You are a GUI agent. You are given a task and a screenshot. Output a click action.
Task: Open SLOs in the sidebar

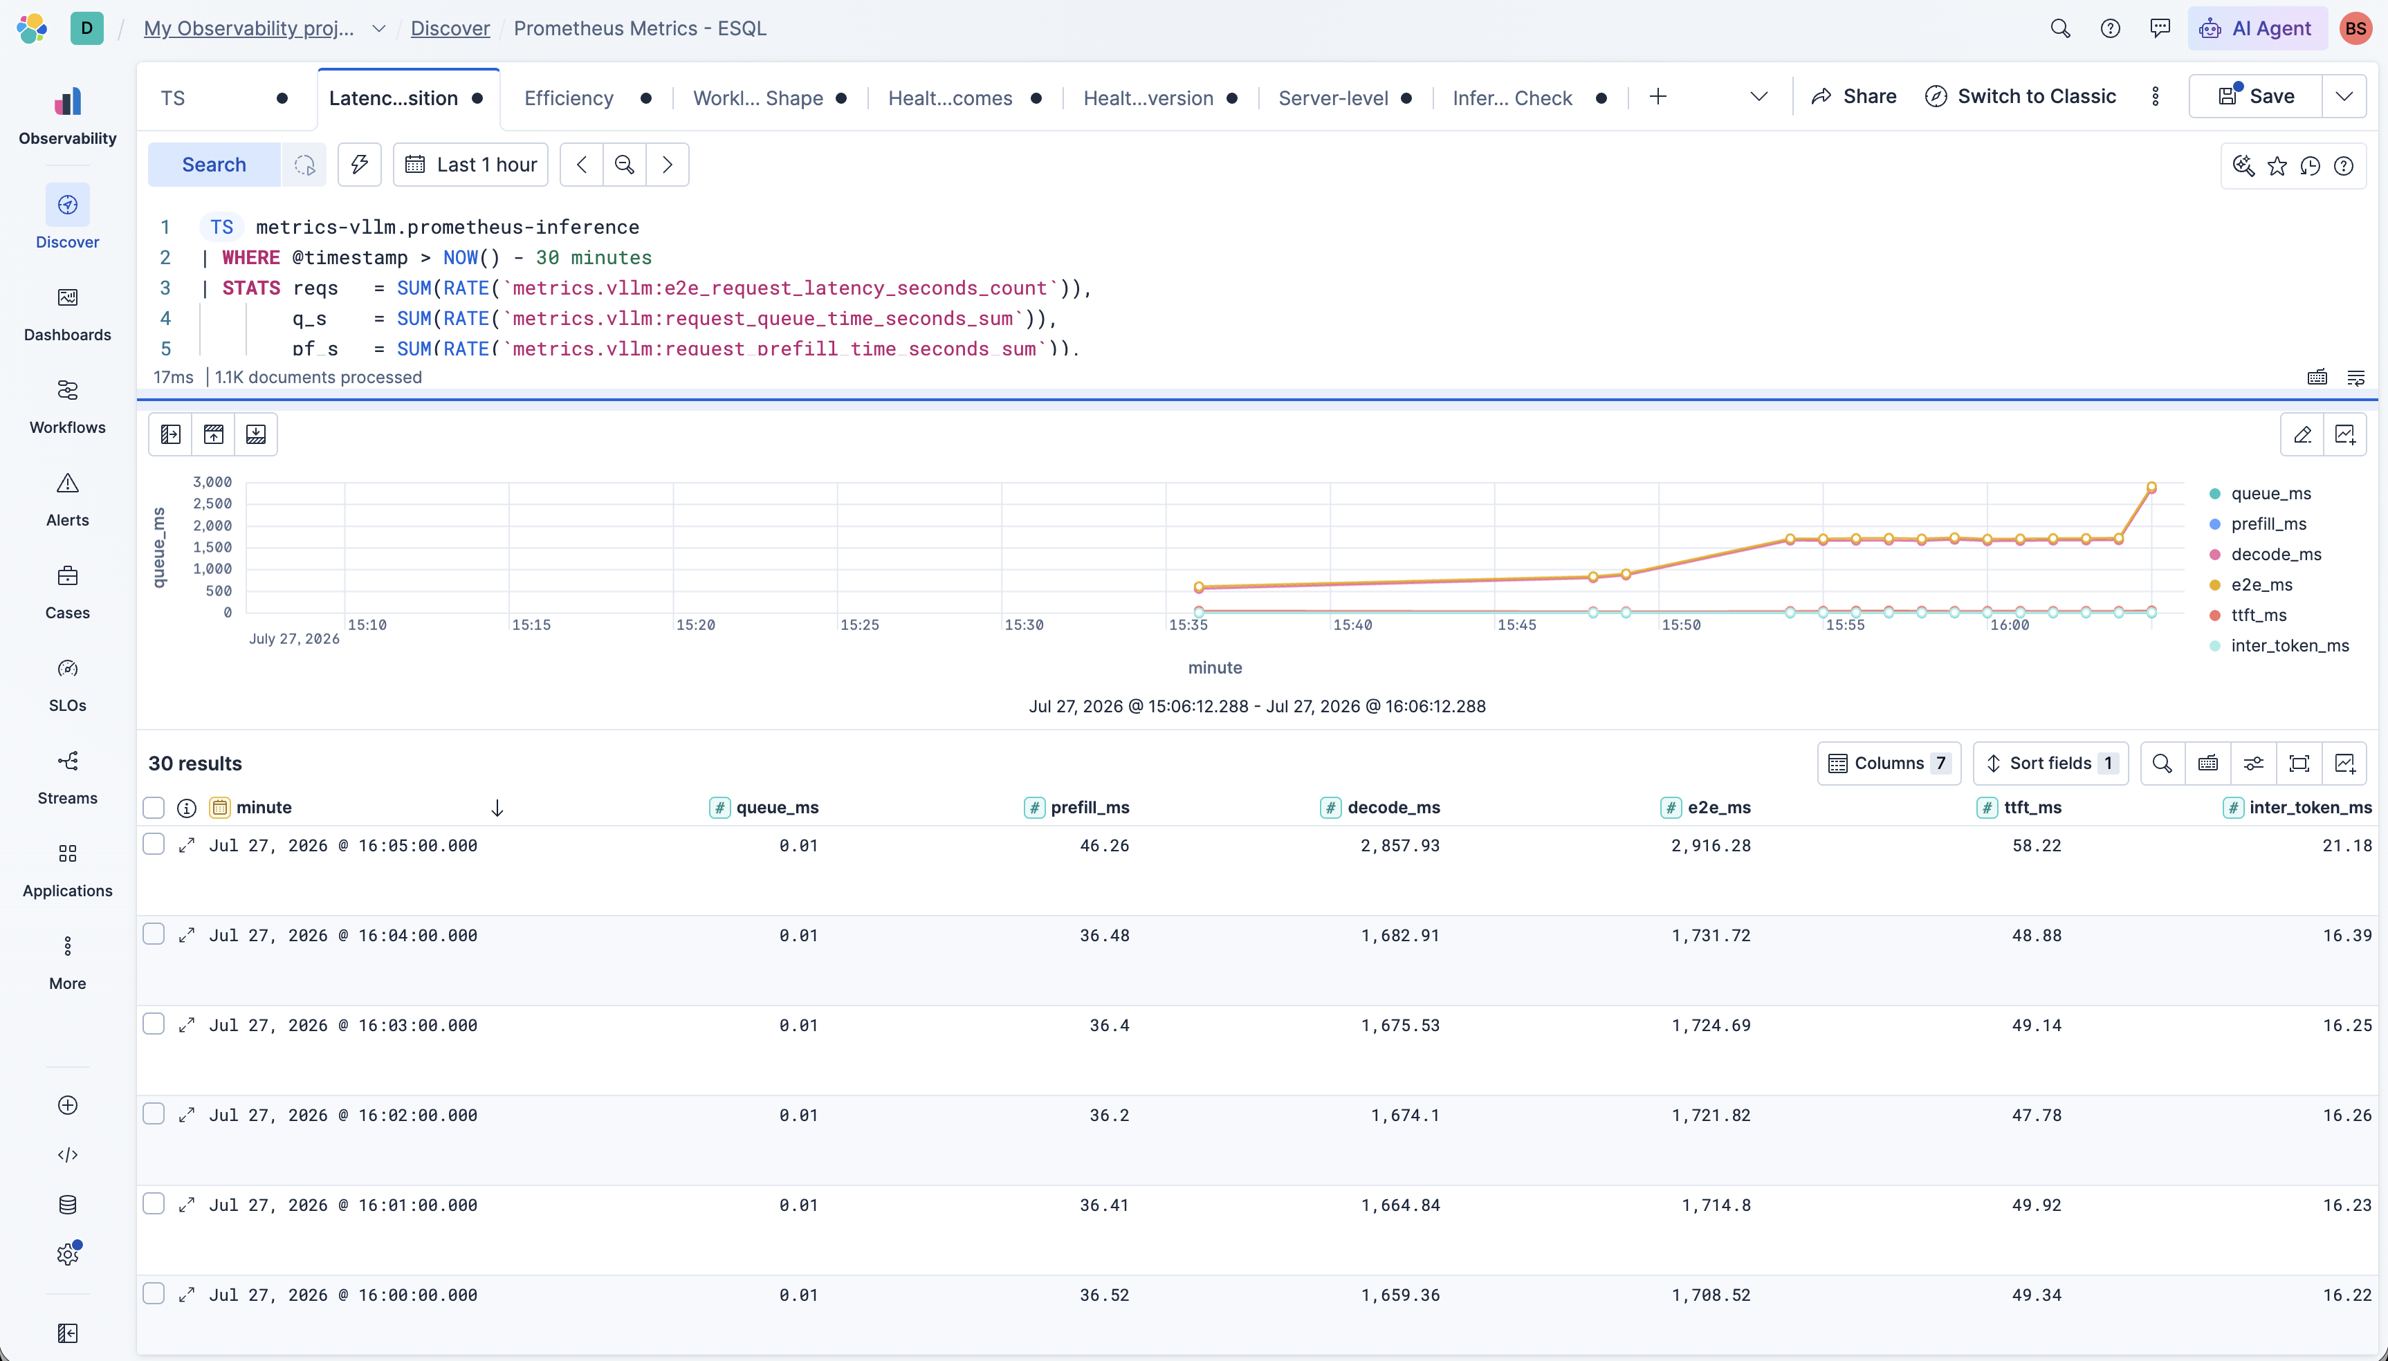[67, 684]
